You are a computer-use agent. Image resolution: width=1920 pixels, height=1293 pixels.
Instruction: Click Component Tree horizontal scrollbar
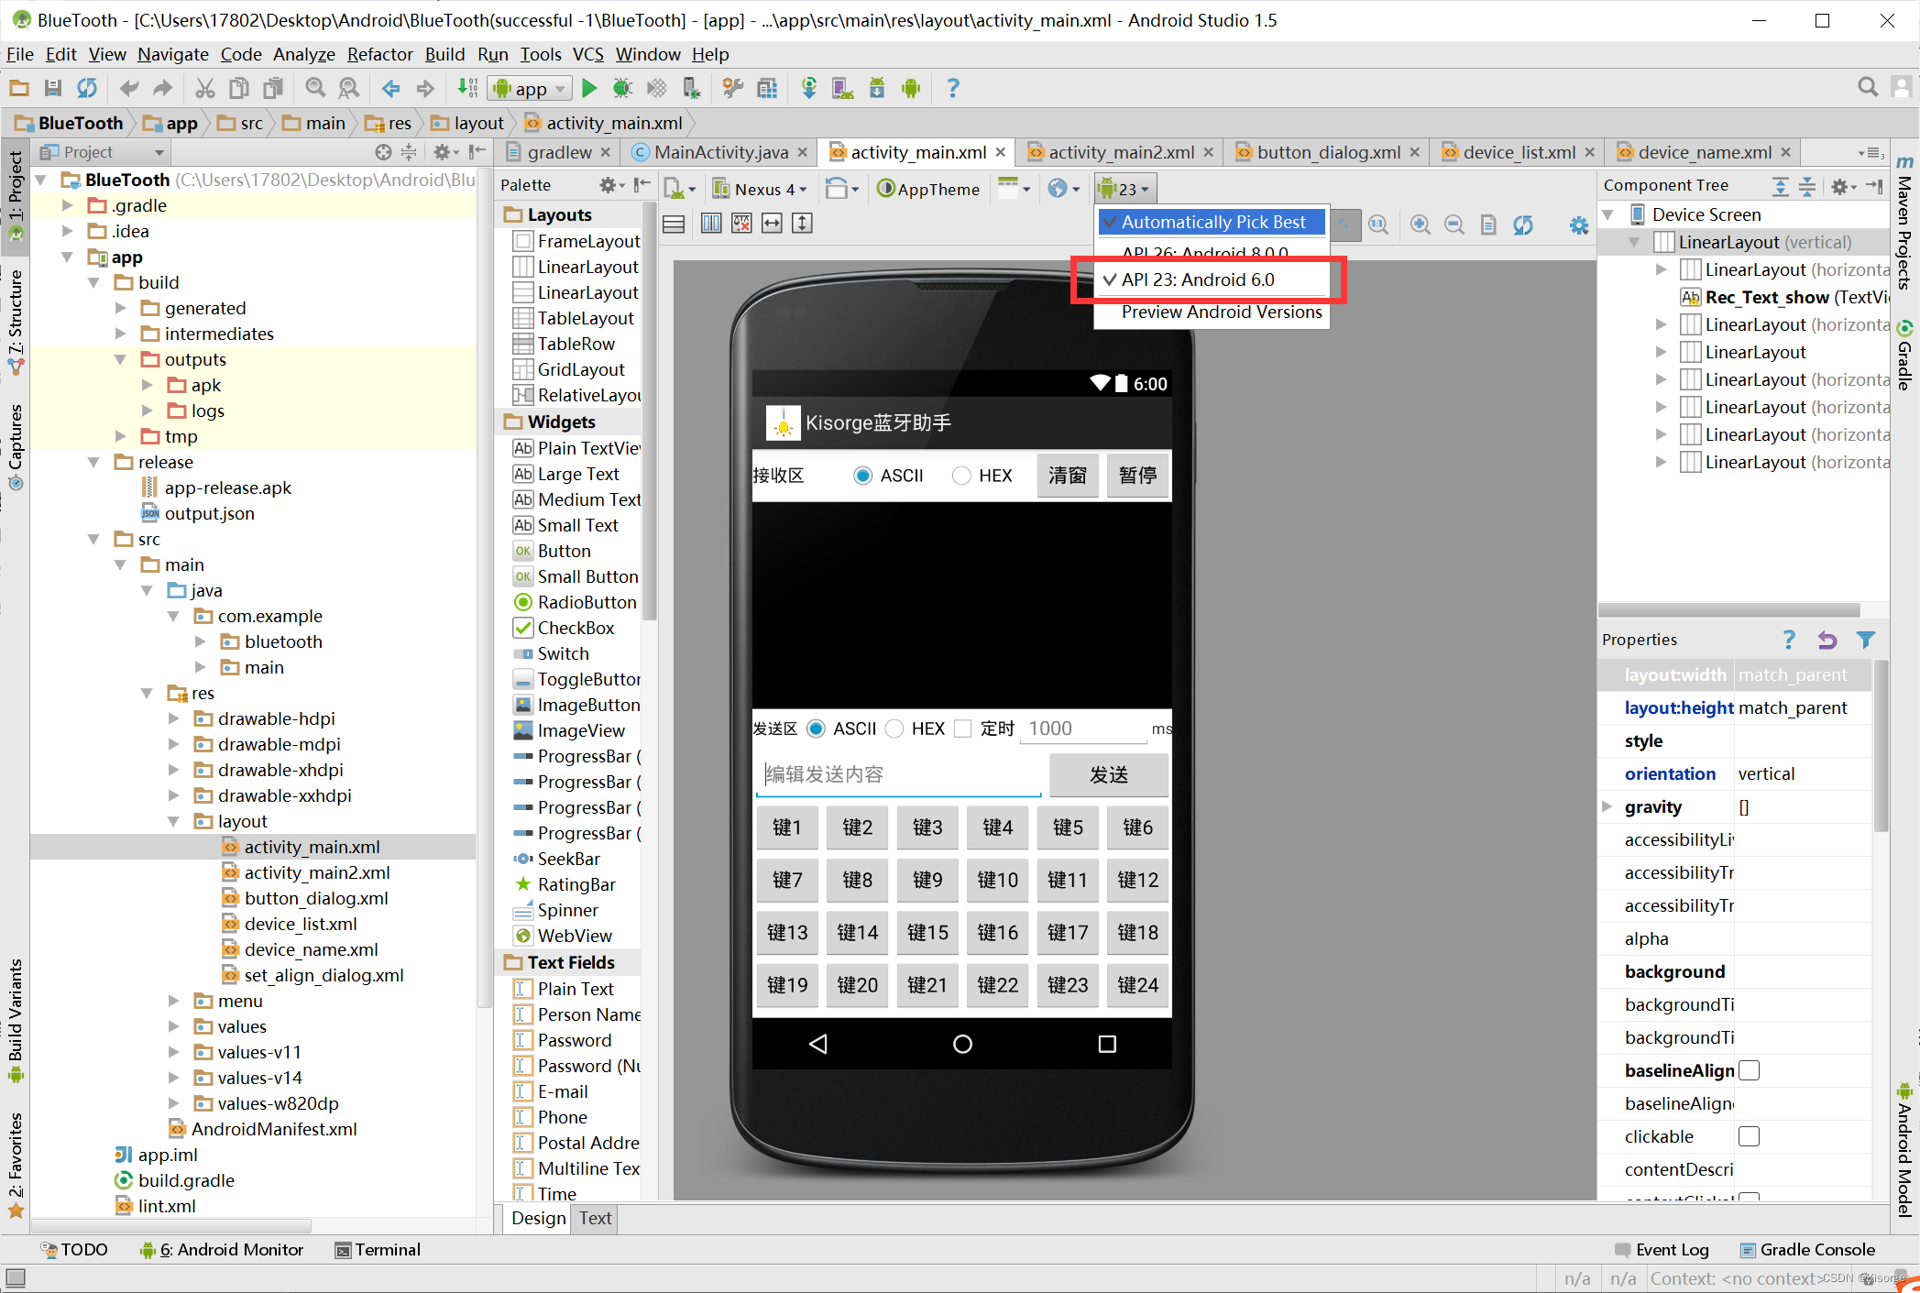pyautogui.click(x=1729, y=610)
